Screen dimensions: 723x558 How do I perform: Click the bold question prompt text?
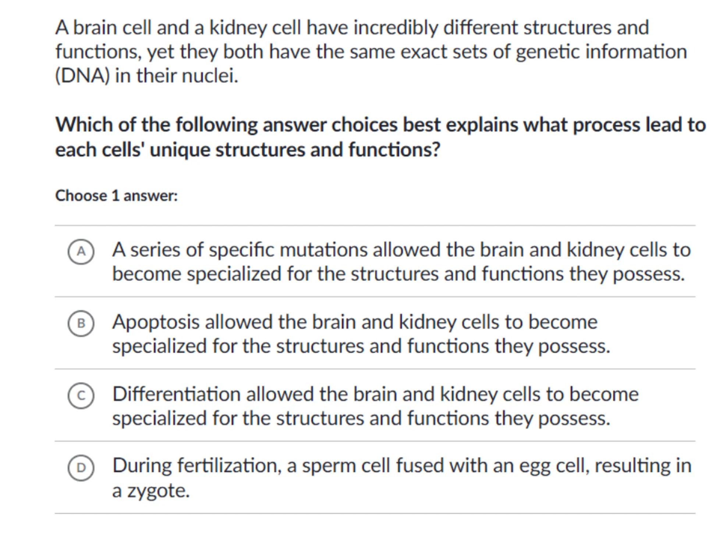click(x=380, y=137)
